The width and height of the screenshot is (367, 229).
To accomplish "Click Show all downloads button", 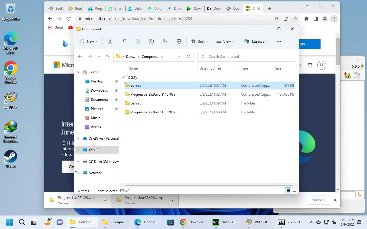I will click(319, 200).
